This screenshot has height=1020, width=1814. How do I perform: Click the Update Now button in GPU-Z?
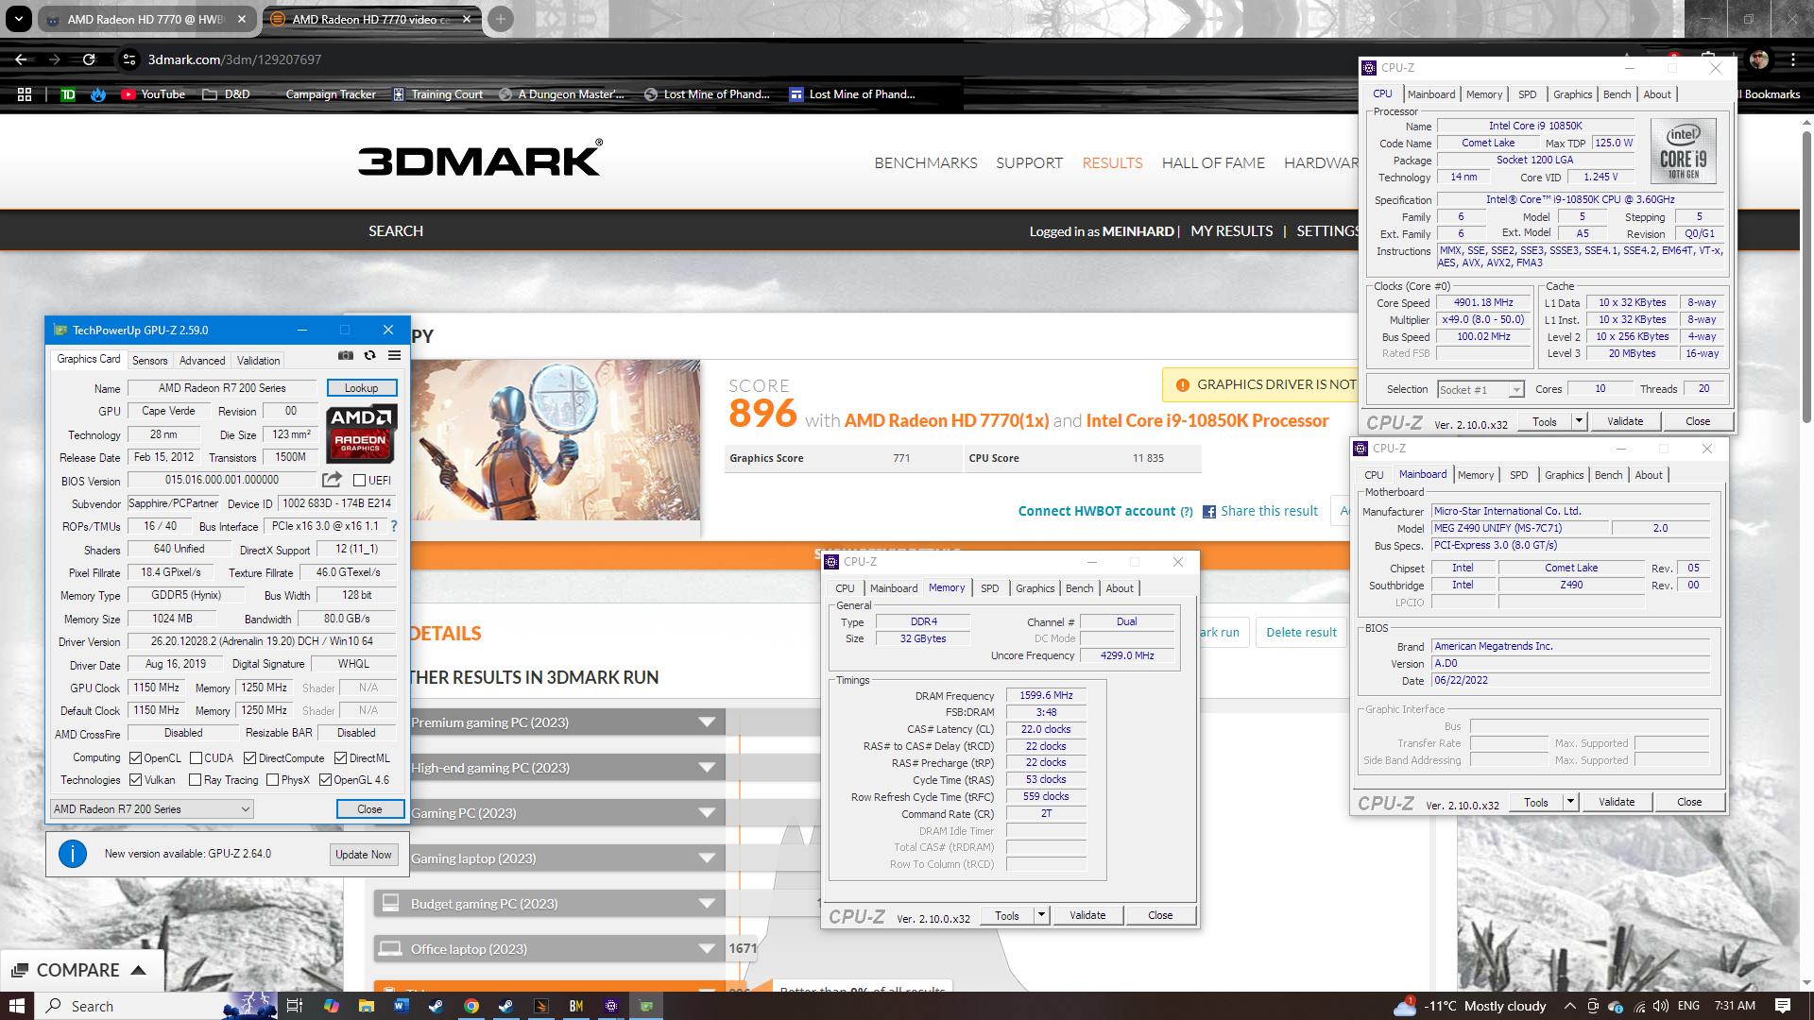tap(364, 855)
